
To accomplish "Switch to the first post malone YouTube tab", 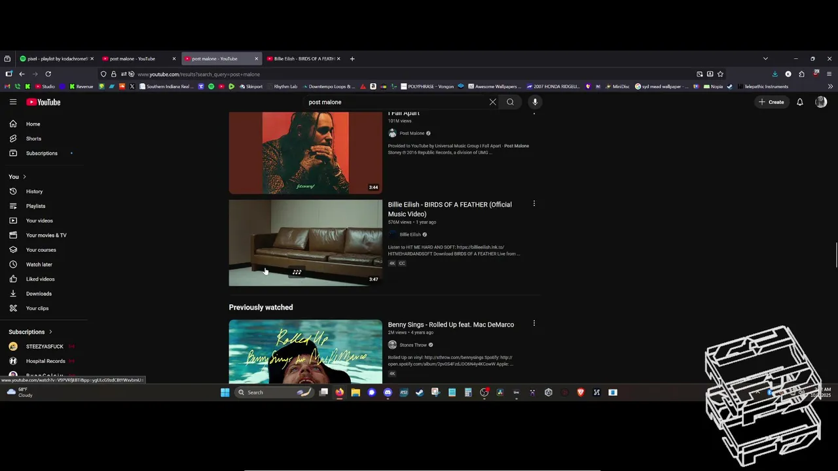I will click(x=137, y=59).
